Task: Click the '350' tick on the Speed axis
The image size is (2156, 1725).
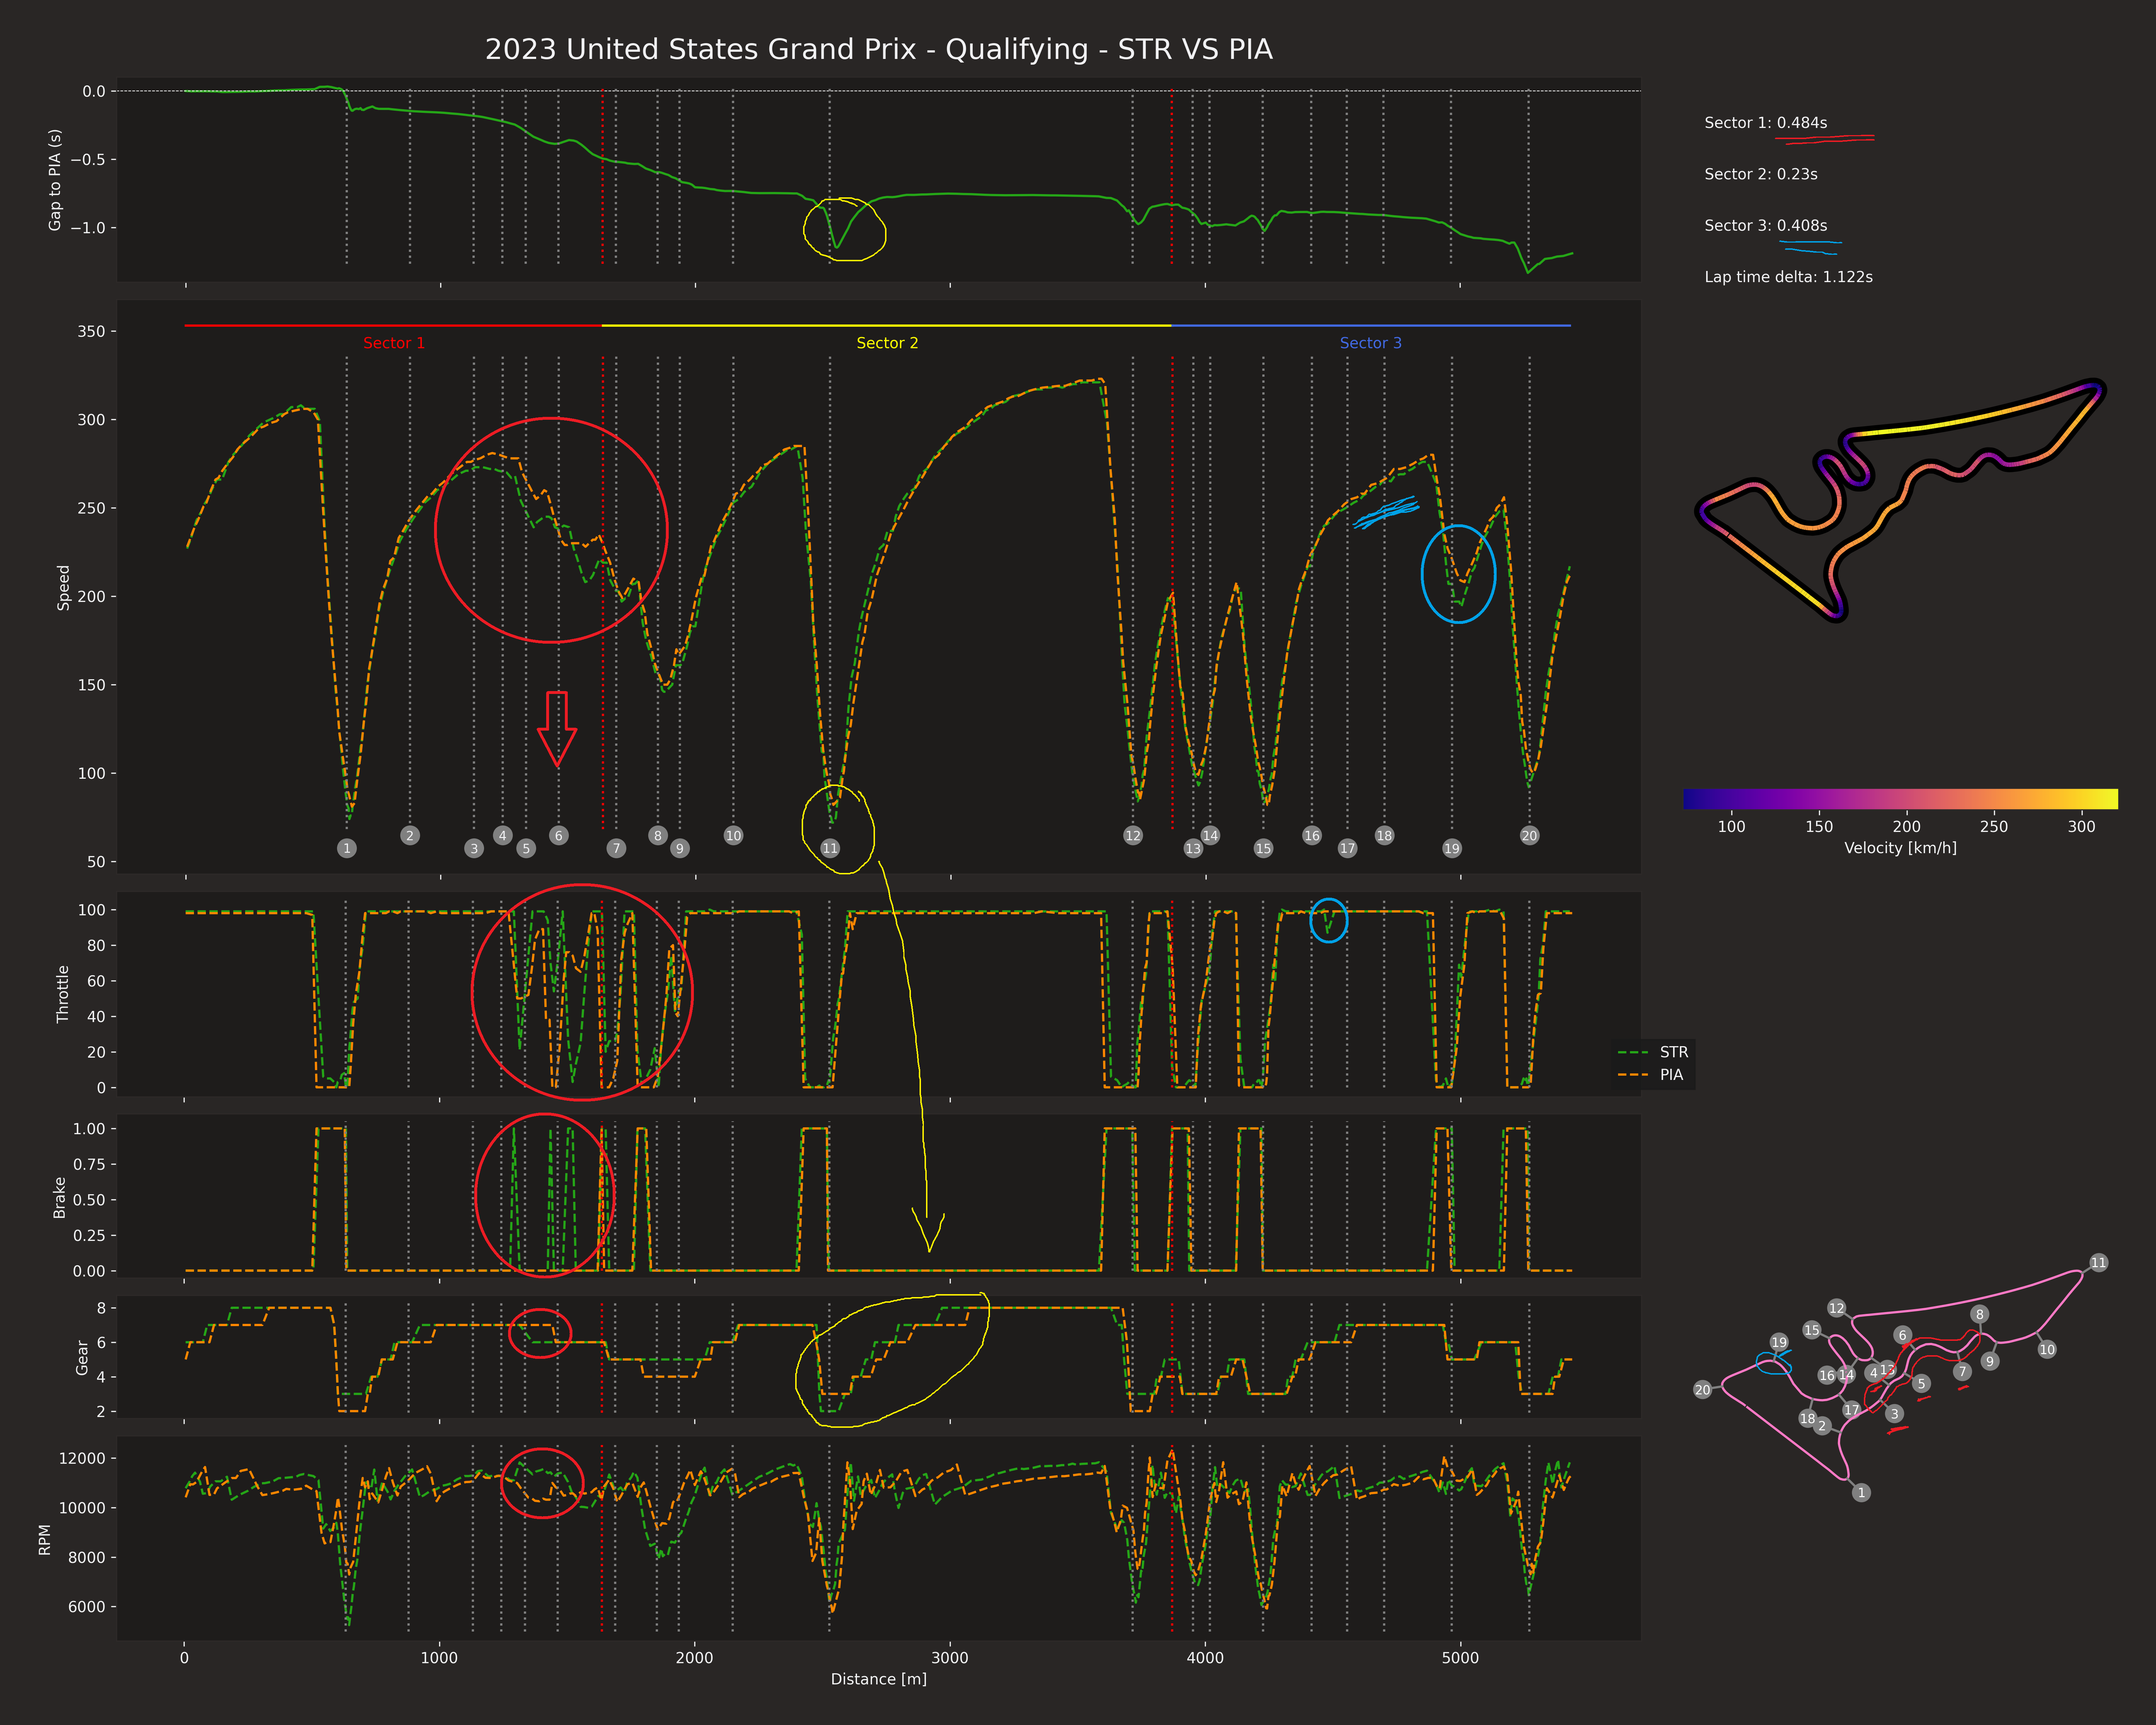Action: point(91,331)
